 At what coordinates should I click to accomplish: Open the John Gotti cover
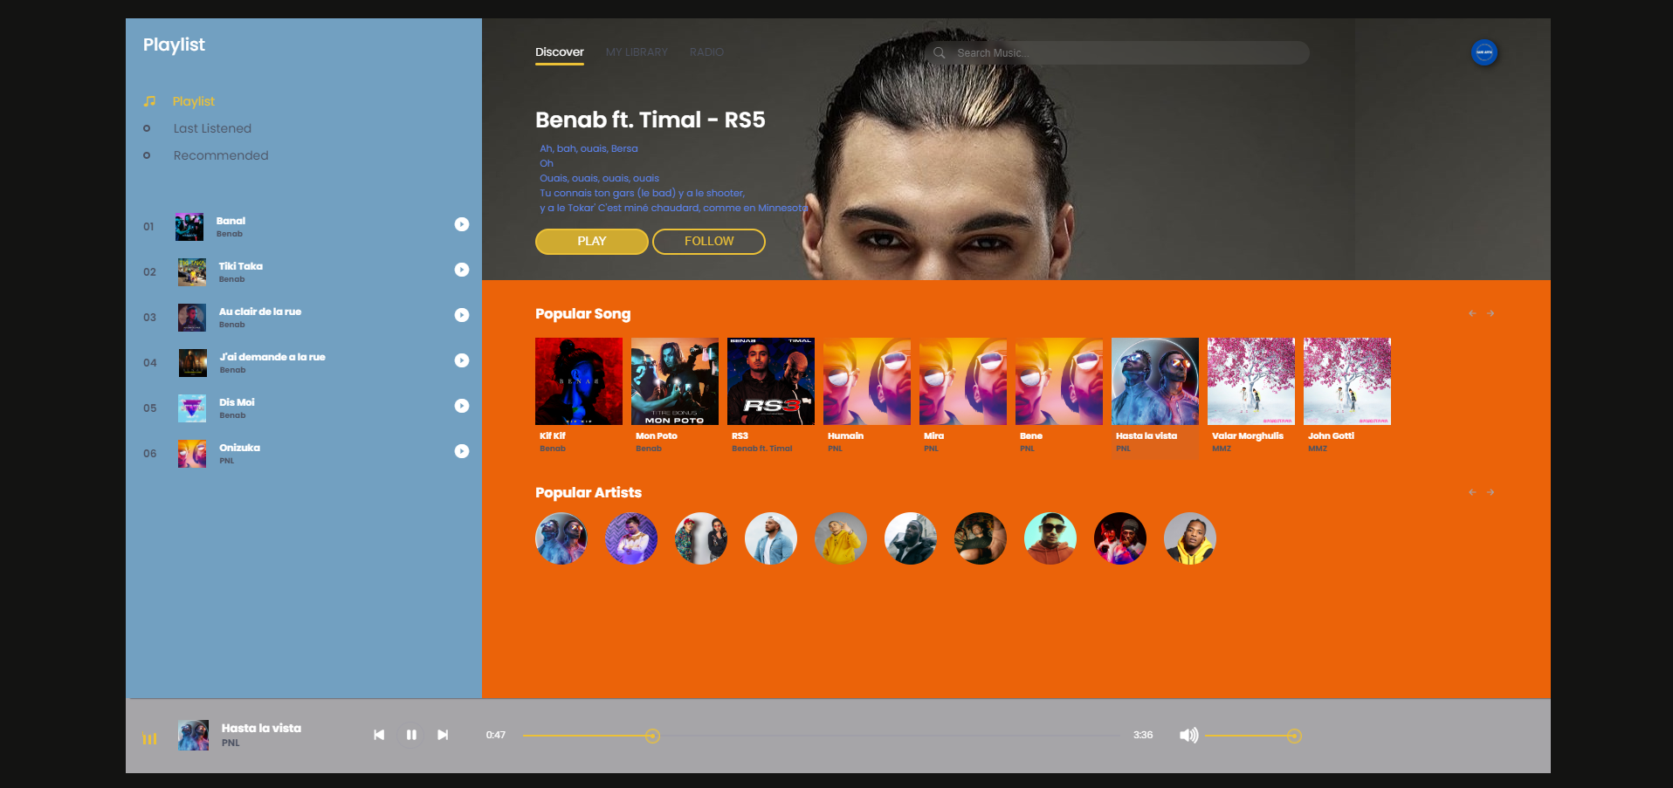pos(1347,381)
